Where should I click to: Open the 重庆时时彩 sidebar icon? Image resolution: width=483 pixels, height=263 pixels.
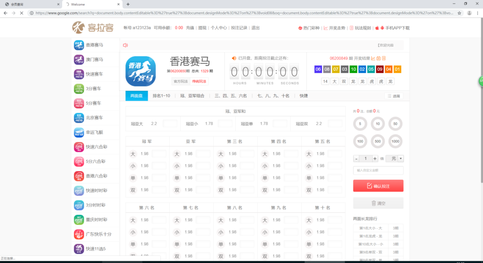79,220
